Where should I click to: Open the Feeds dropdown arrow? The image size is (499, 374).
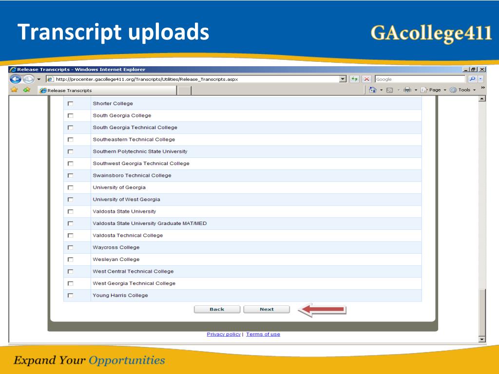click(x=398, y=90)
